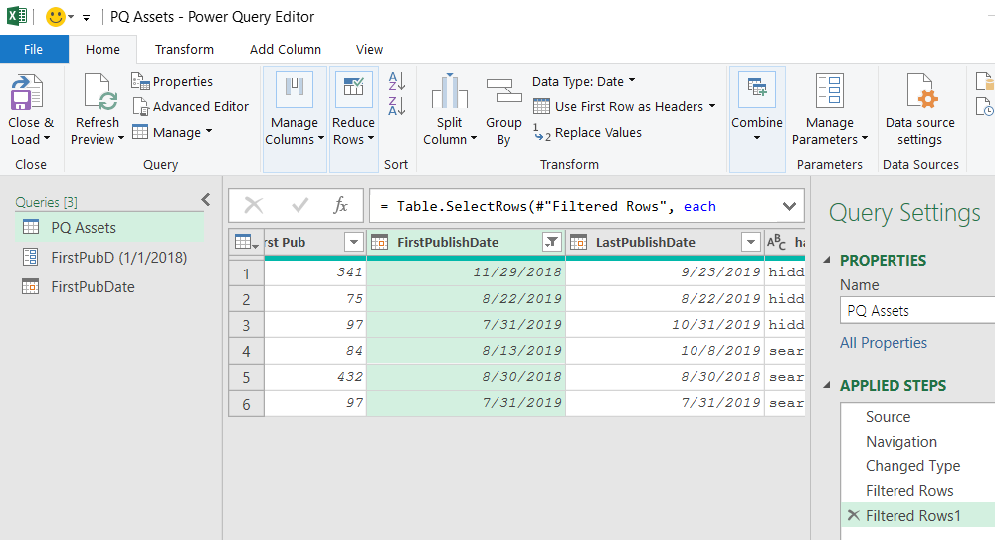Open the Reduce Rows menu
Viewport: 995px width, 540px height.
[354, 118]
